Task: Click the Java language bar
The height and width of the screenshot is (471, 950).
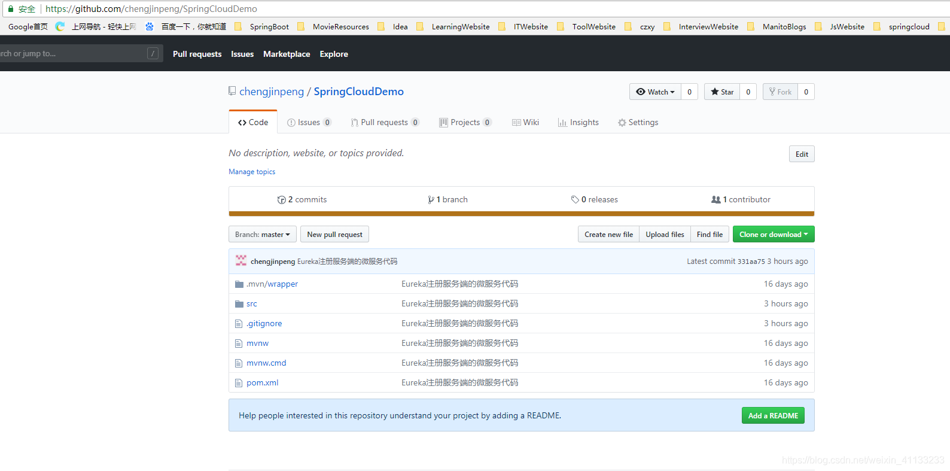Action: point(522,214)
